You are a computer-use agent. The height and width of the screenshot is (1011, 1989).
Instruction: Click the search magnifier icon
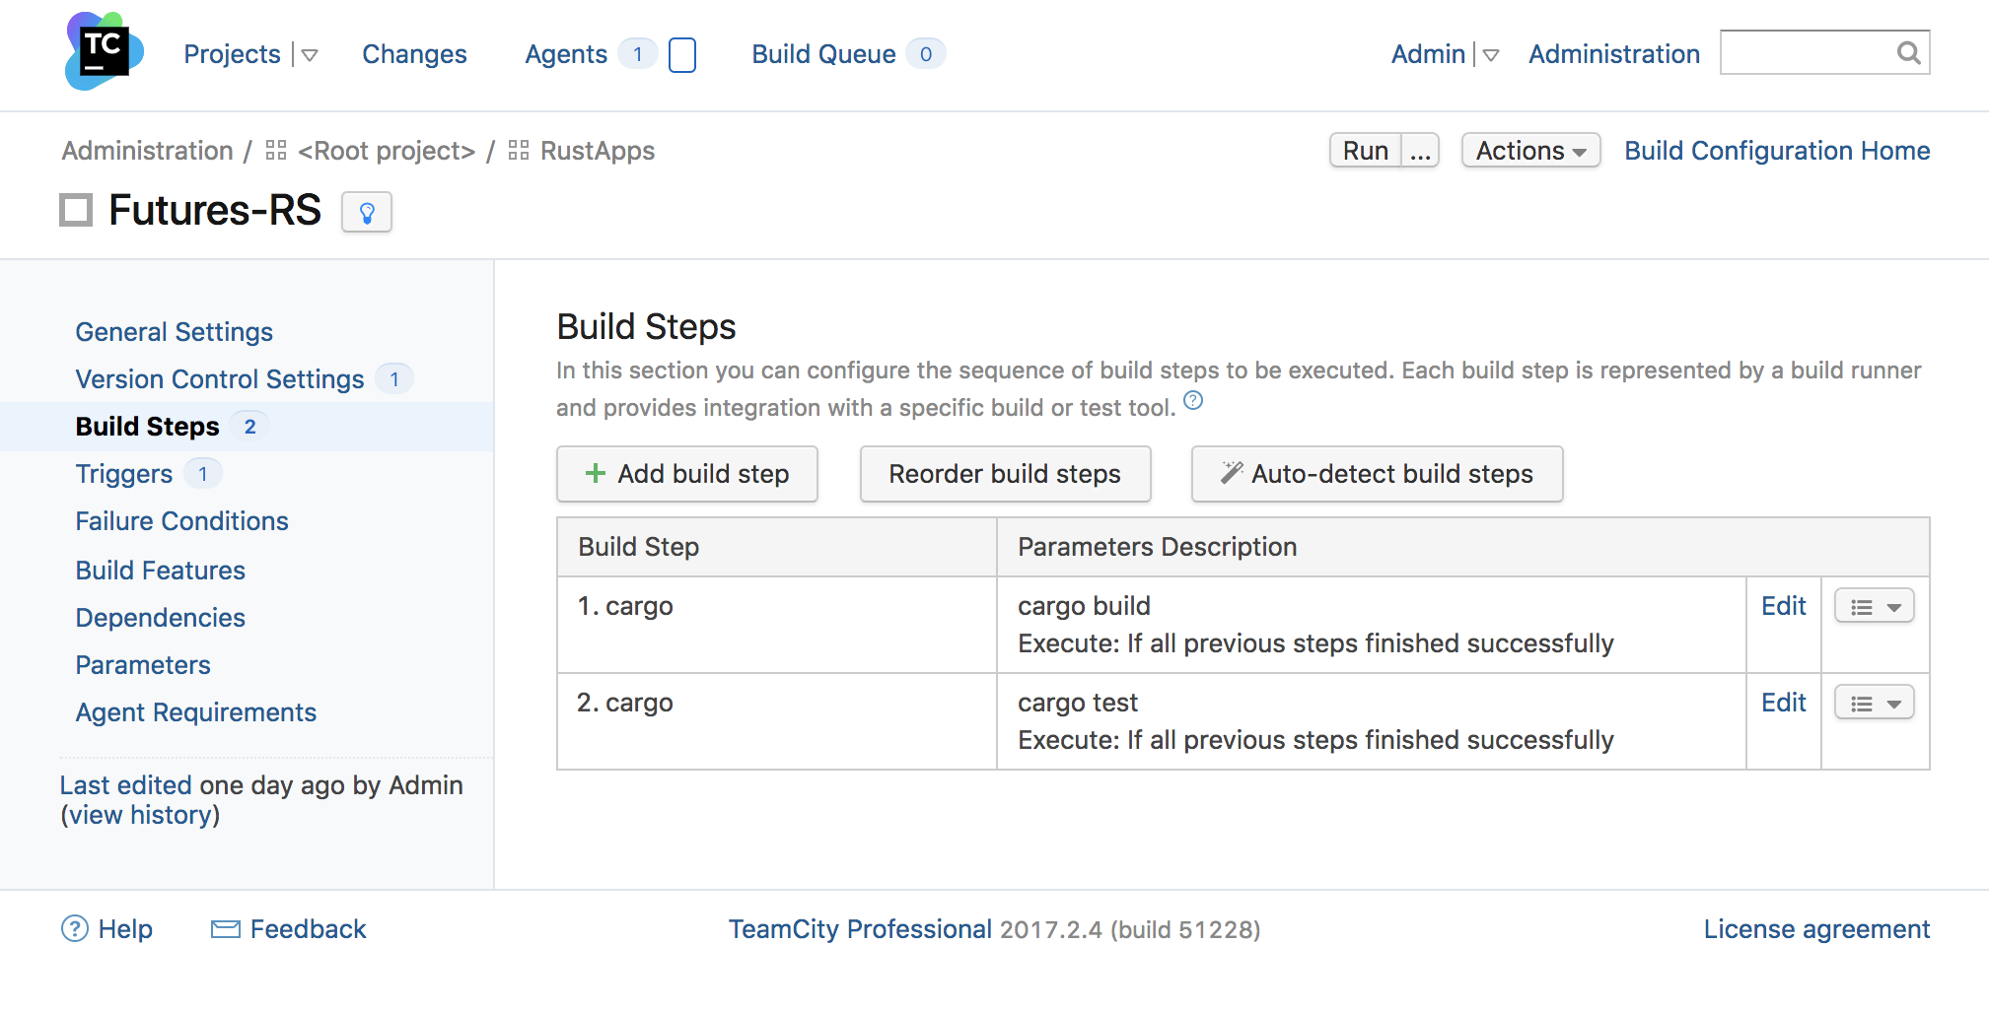tap(1909, 52)
